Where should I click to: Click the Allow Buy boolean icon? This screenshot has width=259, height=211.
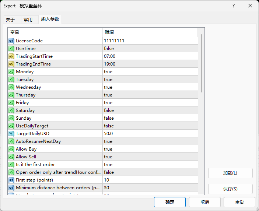pos(11,149)
